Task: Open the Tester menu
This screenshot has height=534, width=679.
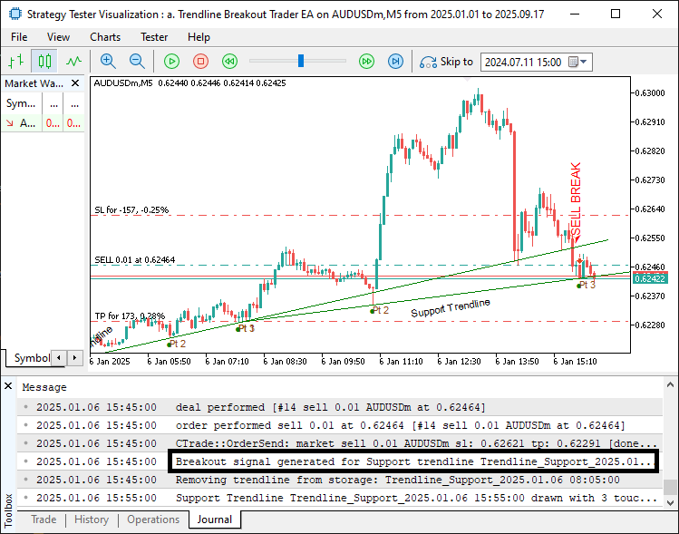Action: point(154,37)
